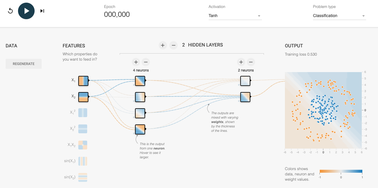The width and height of the screenshot is (378, 188).
Task: Click the dropdown arrow beside Classification
Action: [363, 16]
